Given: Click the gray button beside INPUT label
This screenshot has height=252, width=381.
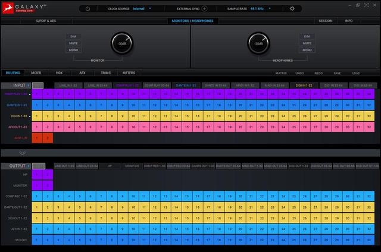Looking at the screenshot, I should click(x=38, y=86).
